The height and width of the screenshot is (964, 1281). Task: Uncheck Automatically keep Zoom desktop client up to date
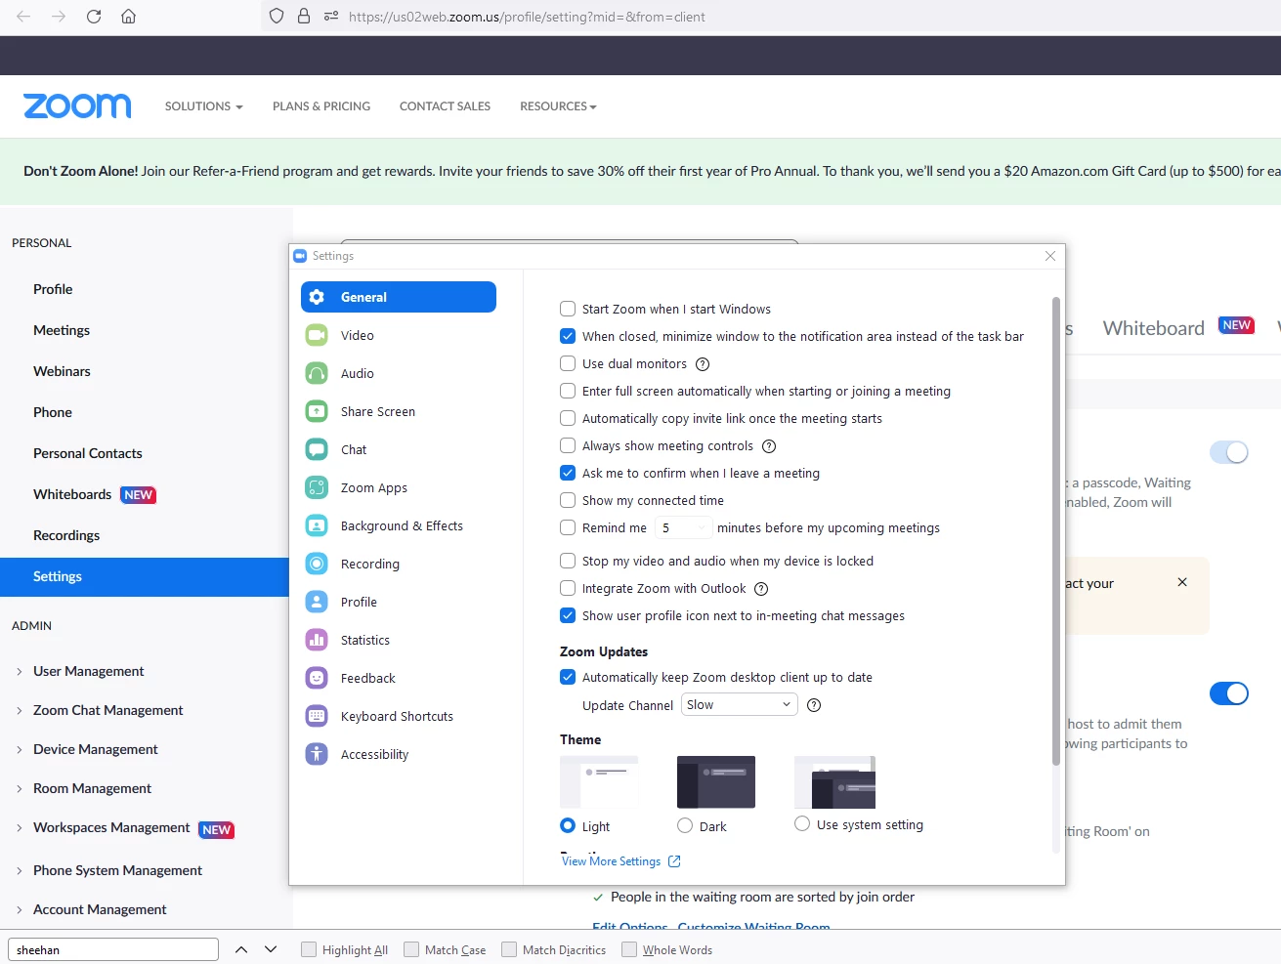[568, 677]
